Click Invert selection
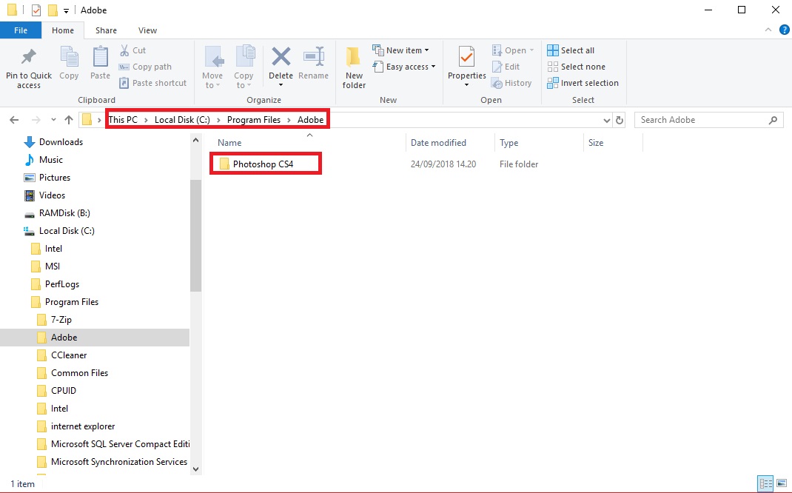792x493 pixels. [x=583, y=82]
